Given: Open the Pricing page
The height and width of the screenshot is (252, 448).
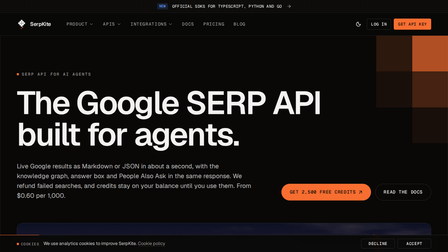Looking at the screenshot, I should pyautogui.click(x=214, y=24).
